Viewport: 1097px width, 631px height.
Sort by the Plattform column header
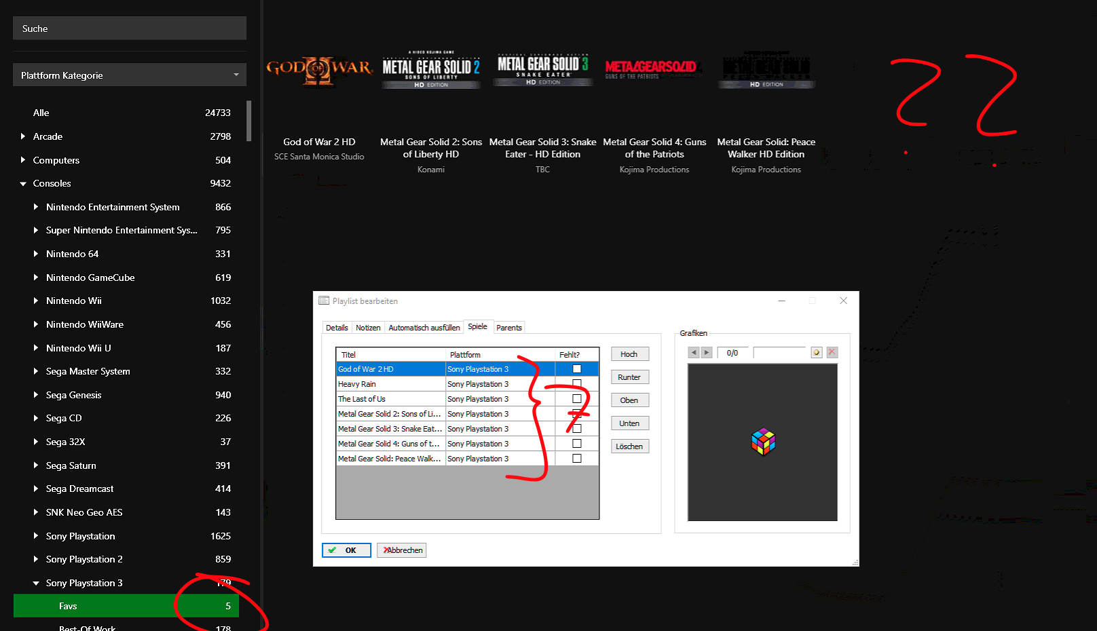click(500, 355)
